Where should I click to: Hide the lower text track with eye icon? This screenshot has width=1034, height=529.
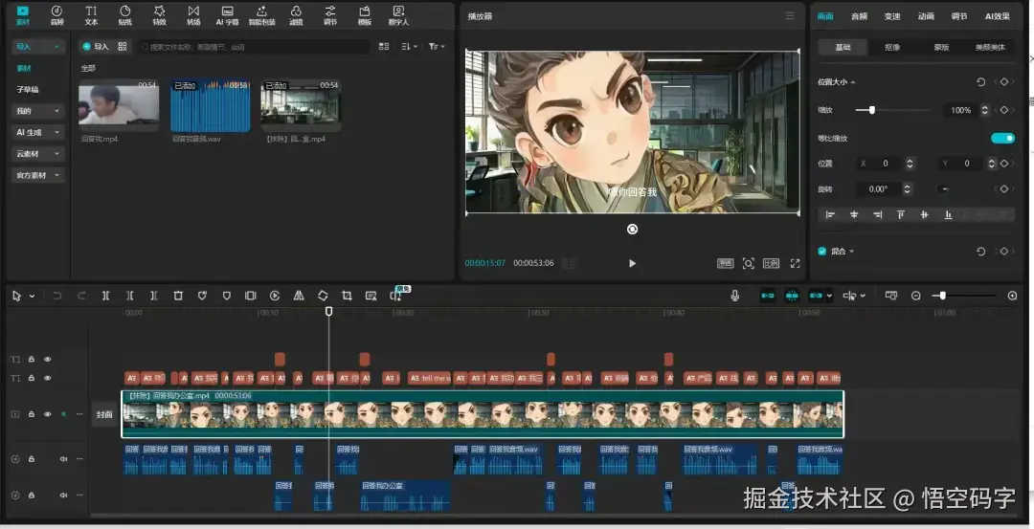[48, 378]
